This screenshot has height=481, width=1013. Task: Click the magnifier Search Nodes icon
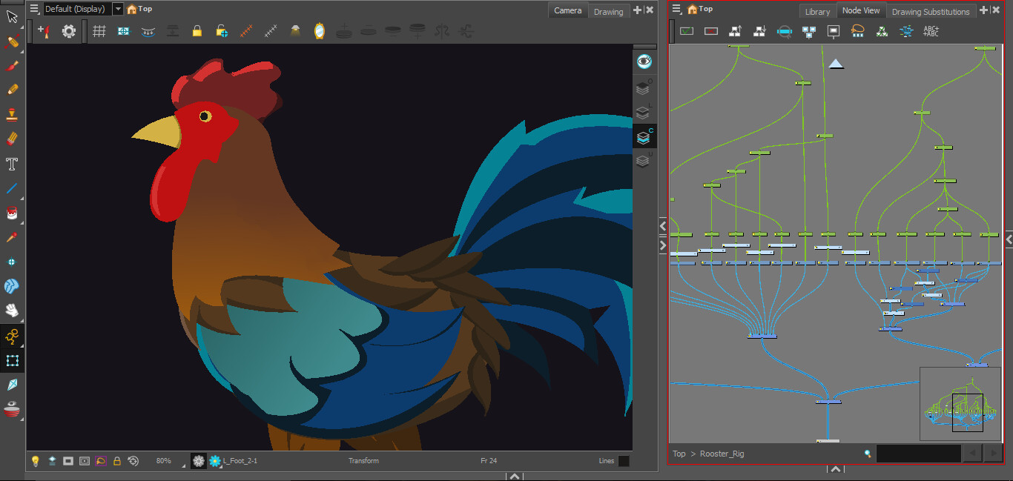(x=868, y=453)
